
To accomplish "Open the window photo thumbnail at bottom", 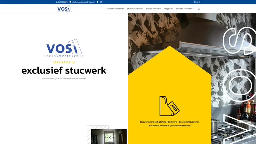I will pos(109,137).
